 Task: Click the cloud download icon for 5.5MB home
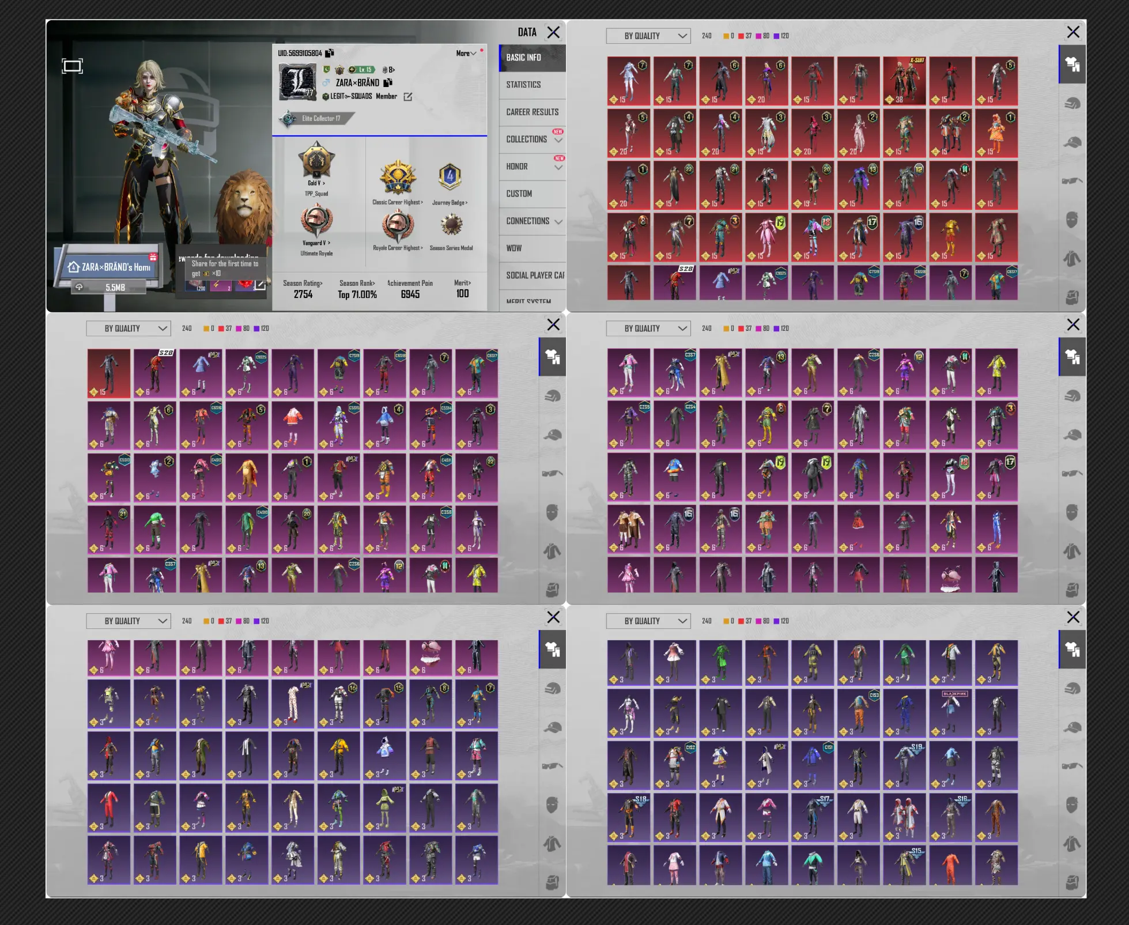point(80,287)
